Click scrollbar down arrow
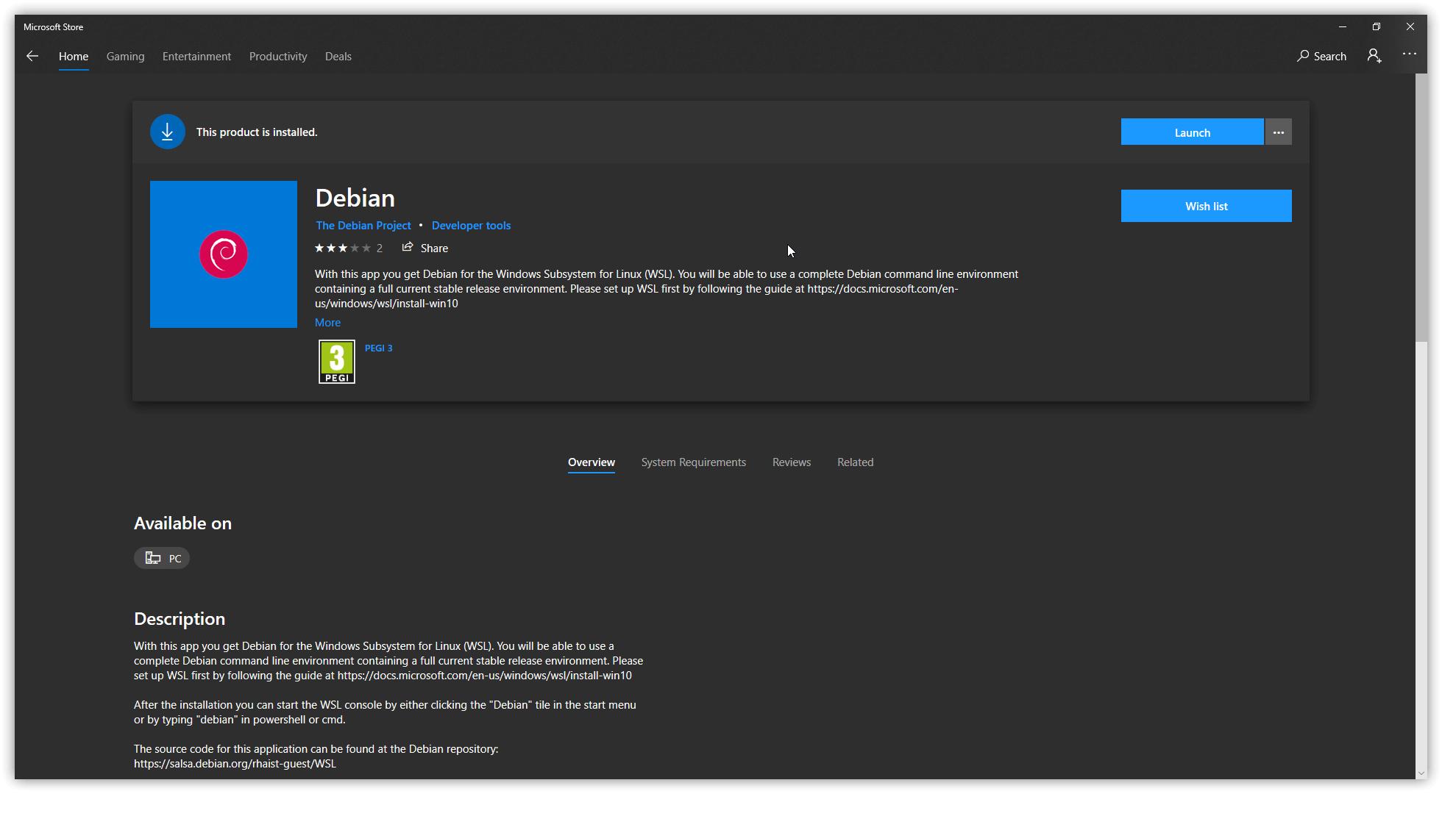Screen dimensions: 1442x816 1421,773
